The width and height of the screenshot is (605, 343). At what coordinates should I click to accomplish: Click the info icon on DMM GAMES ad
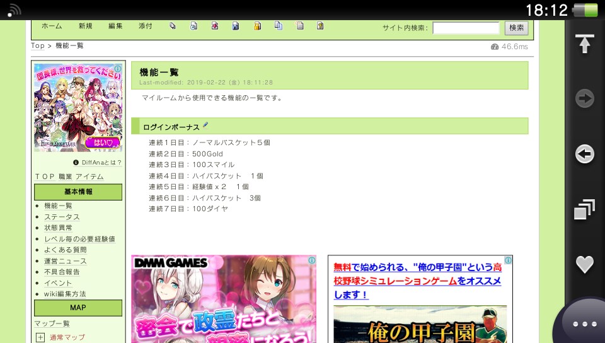click(311, 260)
